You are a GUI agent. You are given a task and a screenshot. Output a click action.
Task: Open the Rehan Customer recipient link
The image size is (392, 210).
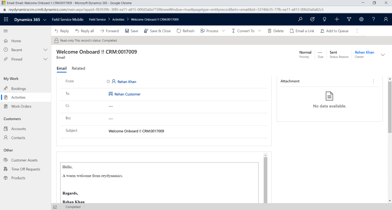(127, 94)
